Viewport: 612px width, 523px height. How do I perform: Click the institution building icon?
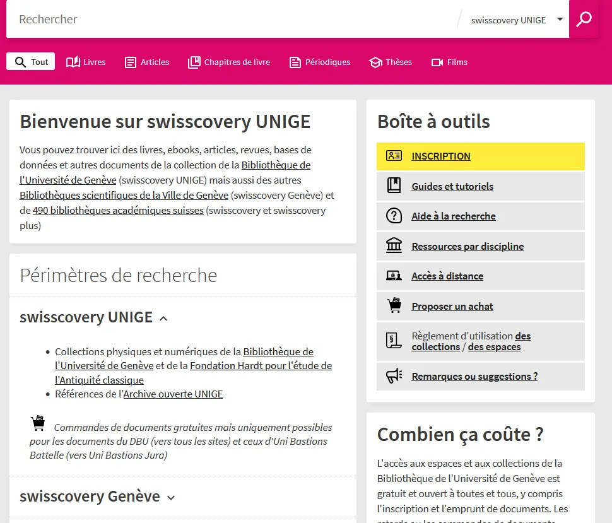[394, 245]
